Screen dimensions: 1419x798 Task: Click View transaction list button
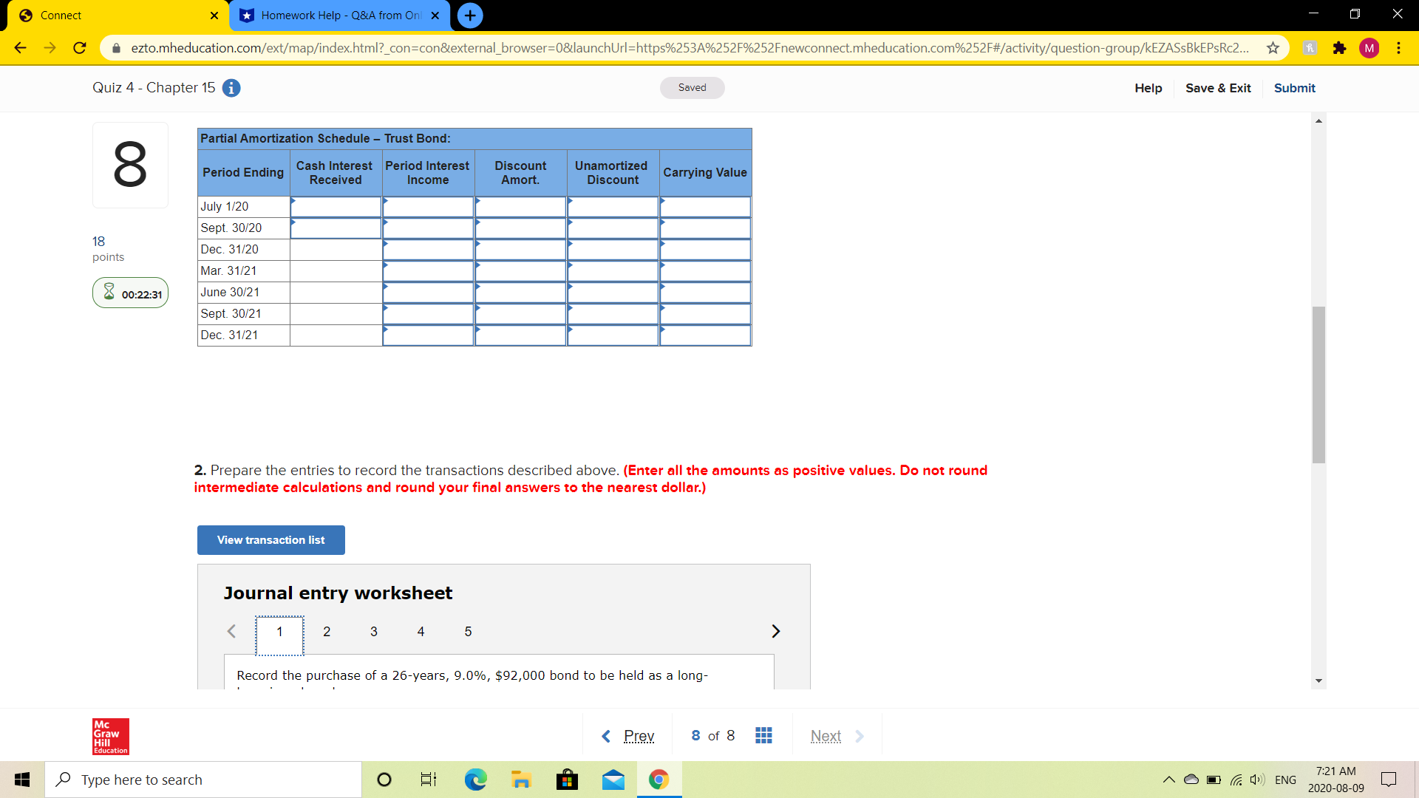[270, 540]
